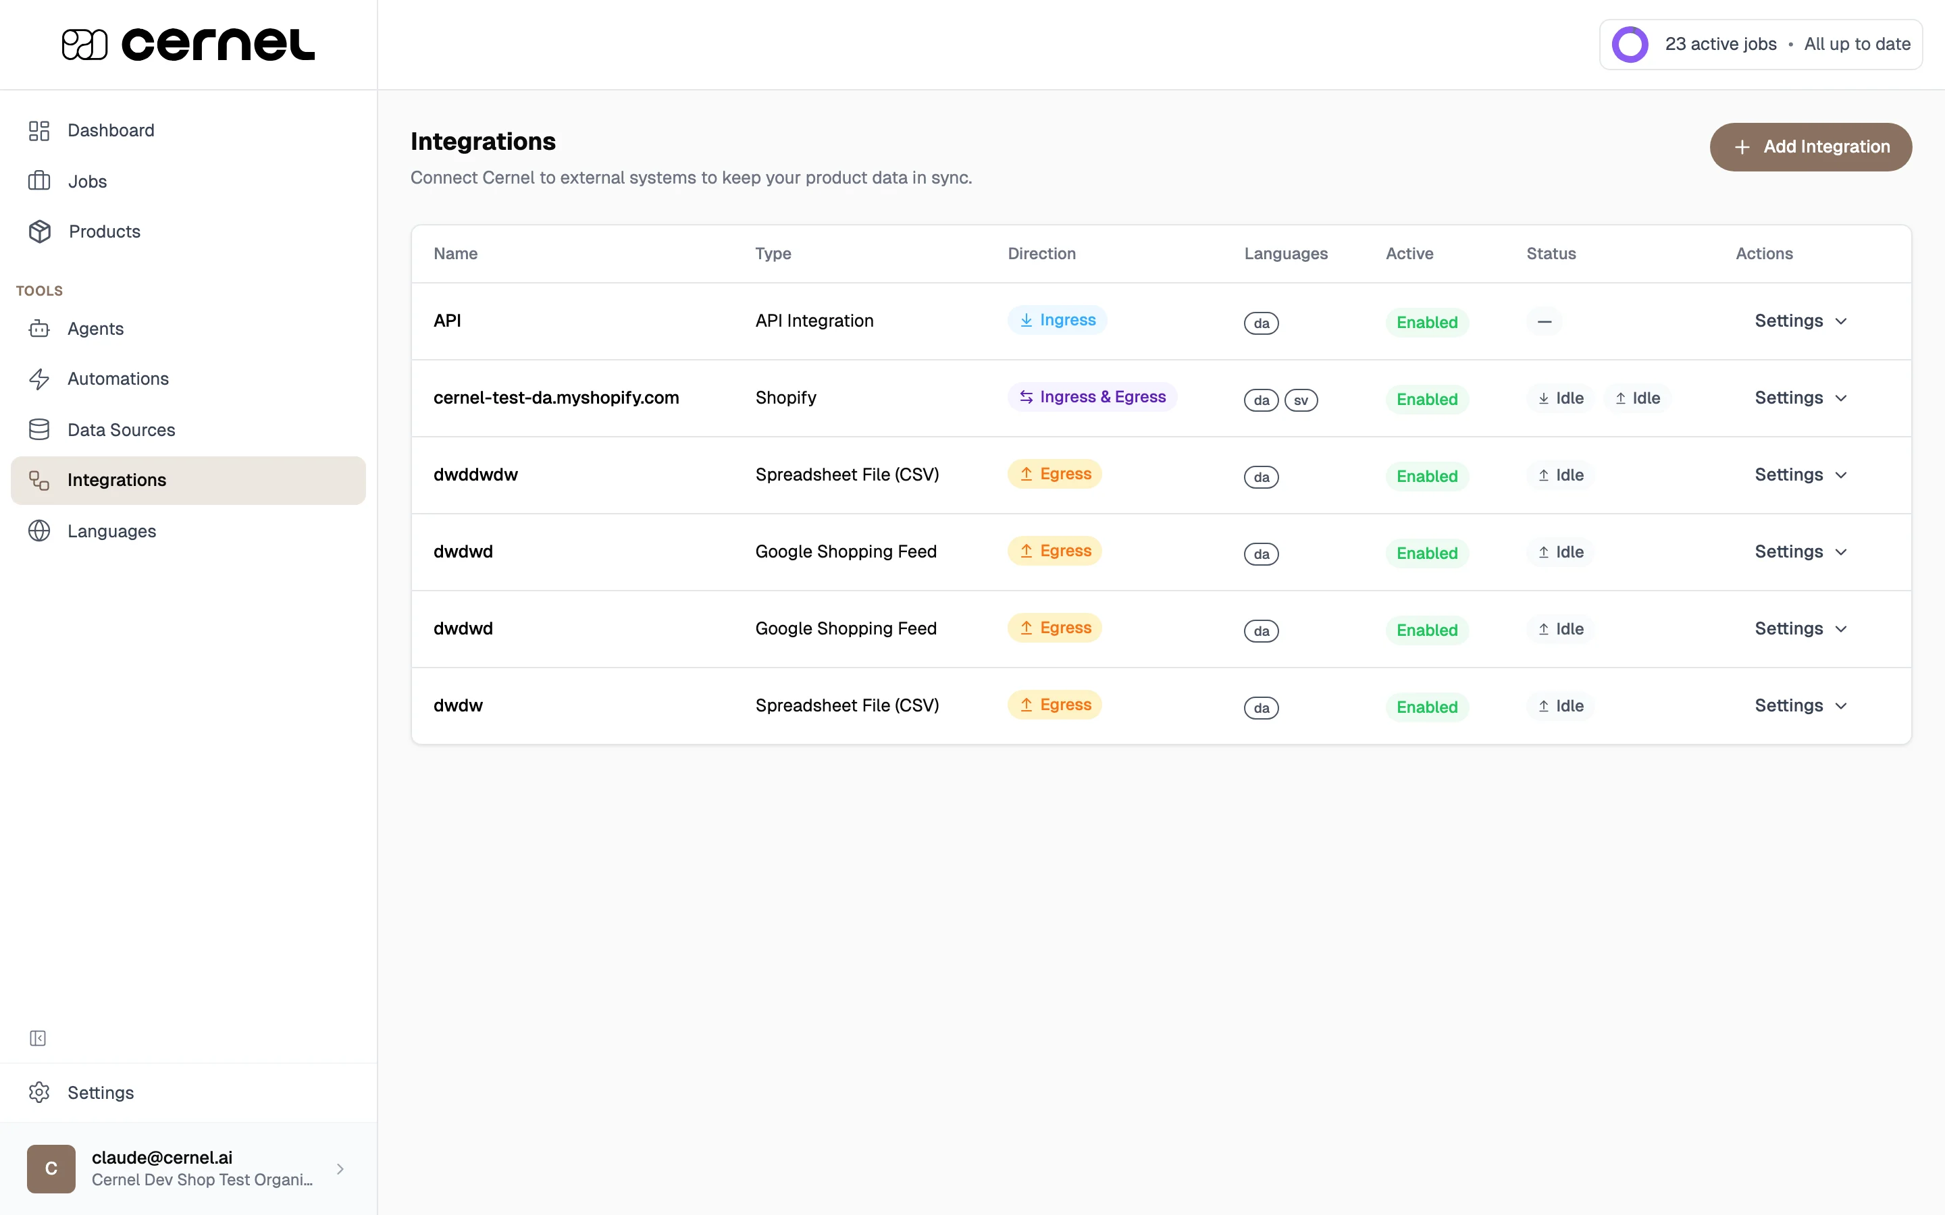Click the API Integration type cell
This screenshot has width=1945, height=1215.
click(x=814, y=321)
